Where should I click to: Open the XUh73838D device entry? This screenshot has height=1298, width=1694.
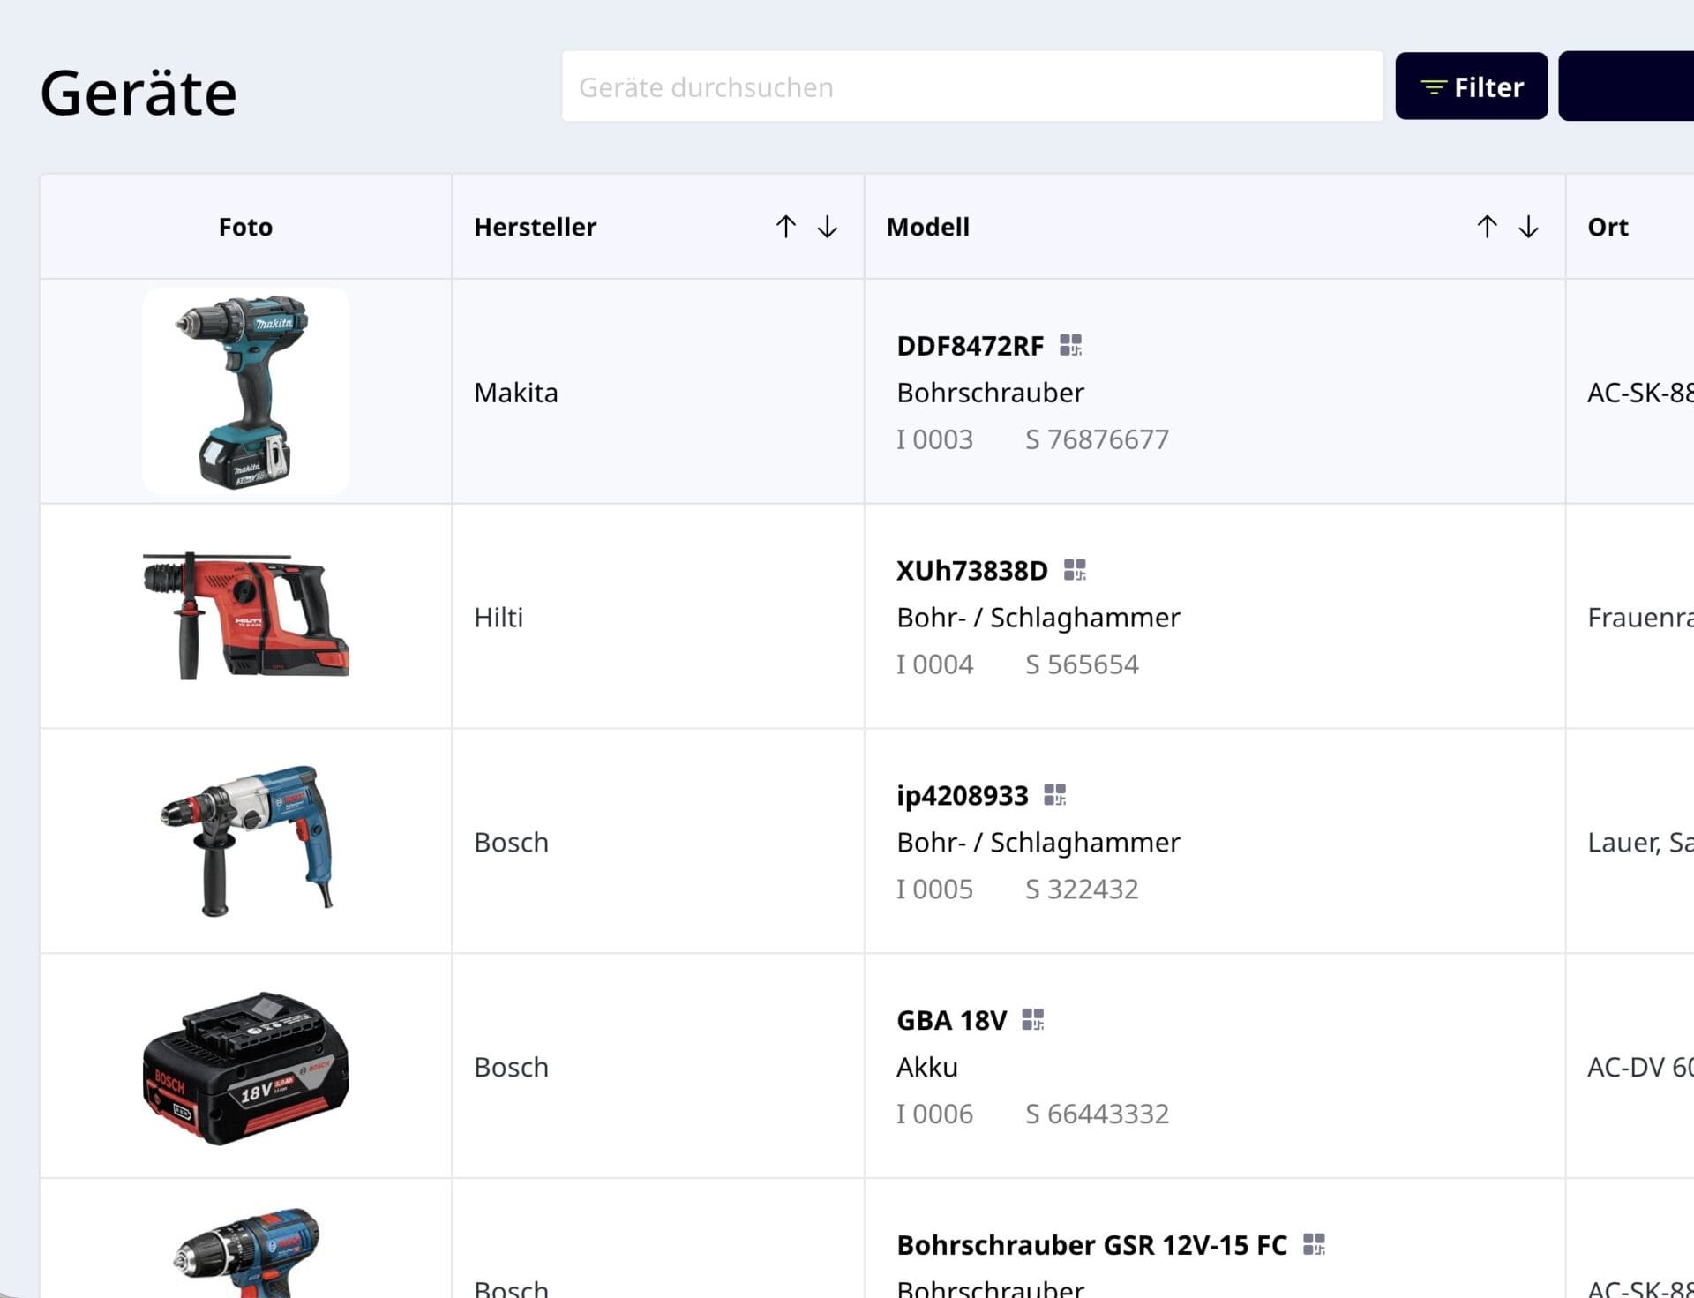[x=971, y=571]
